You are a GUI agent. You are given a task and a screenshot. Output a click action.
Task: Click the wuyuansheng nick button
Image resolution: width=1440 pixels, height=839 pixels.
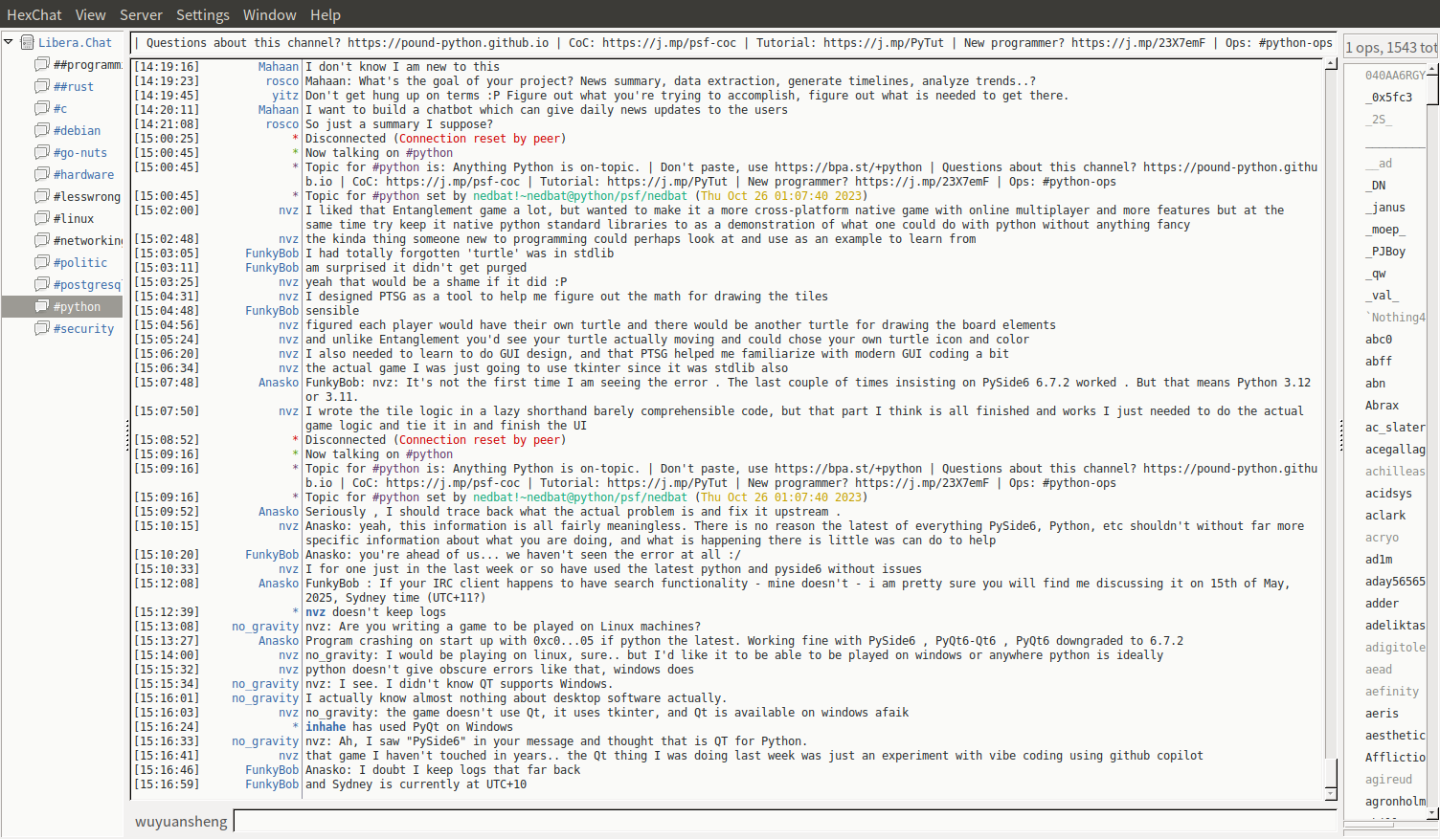pos(181,822)
